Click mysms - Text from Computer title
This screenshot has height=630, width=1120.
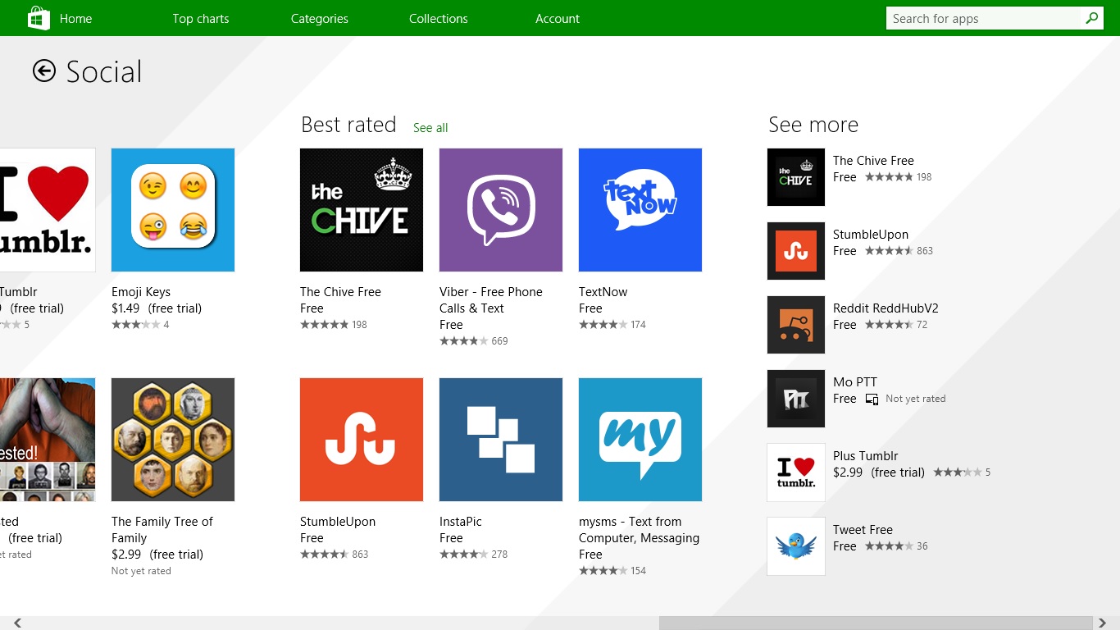(640, 530)
